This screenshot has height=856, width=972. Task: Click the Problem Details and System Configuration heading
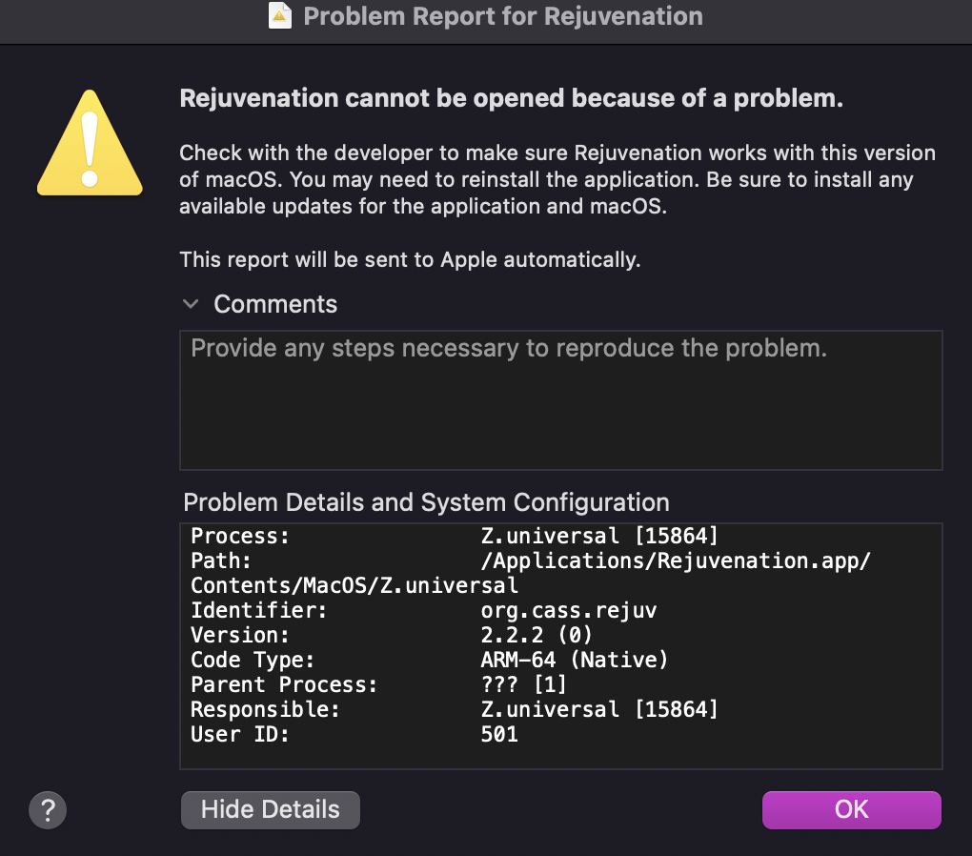click(427, 502)
